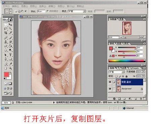The image size is (168, 126).
Task: Hide the Background layer eye
Action: 110,89
